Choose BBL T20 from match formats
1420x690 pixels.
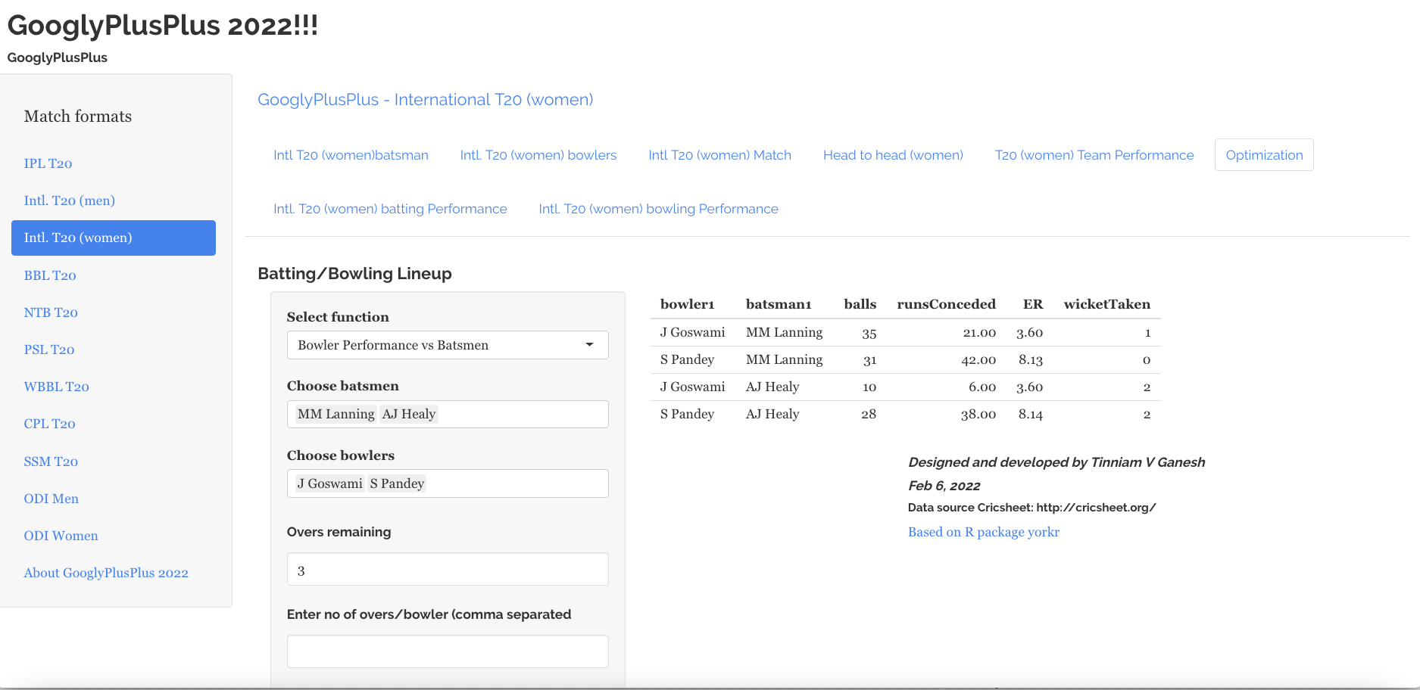[50, 275]
